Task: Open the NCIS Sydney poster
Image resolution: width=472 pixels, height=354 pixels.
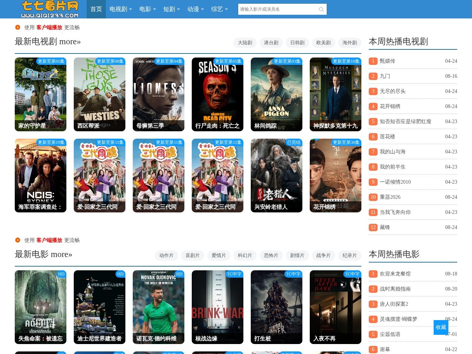Action: click(x=41, y=176)
